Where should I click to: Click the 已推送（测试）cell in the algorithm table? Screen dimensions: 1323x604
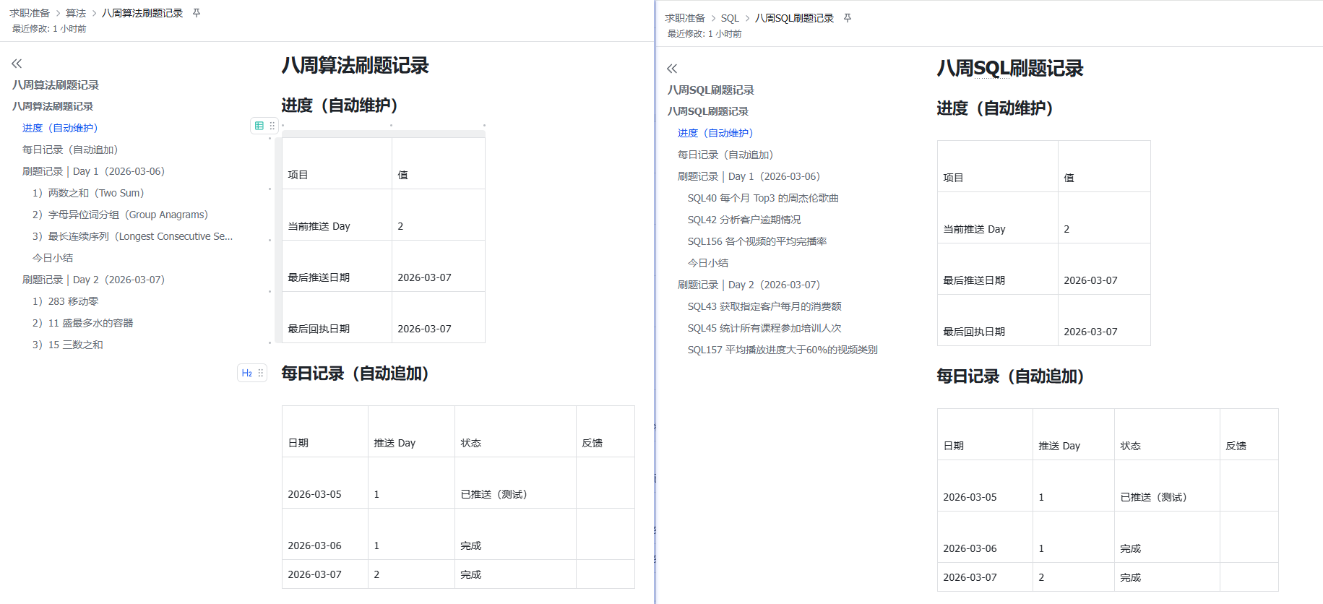point(494,494)
